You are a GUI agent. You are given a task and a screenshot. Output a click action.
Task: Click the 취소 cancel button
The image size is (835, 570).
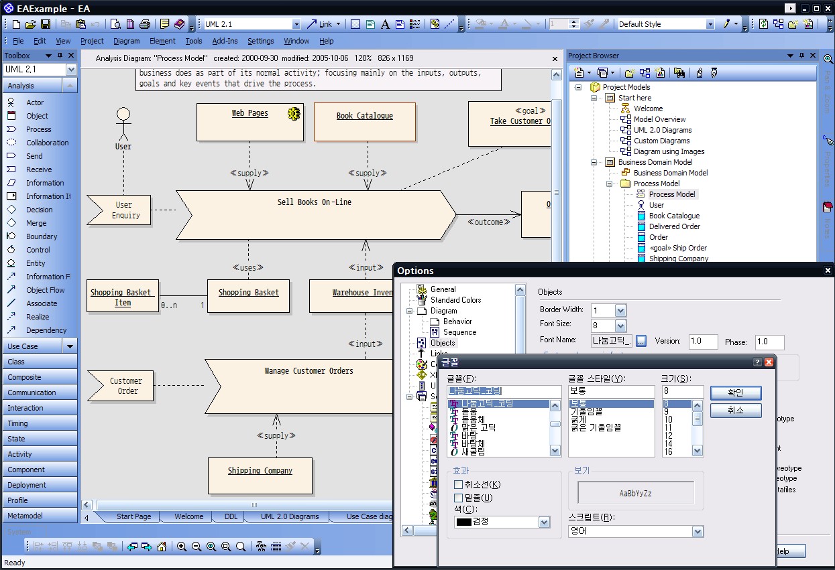736,410
